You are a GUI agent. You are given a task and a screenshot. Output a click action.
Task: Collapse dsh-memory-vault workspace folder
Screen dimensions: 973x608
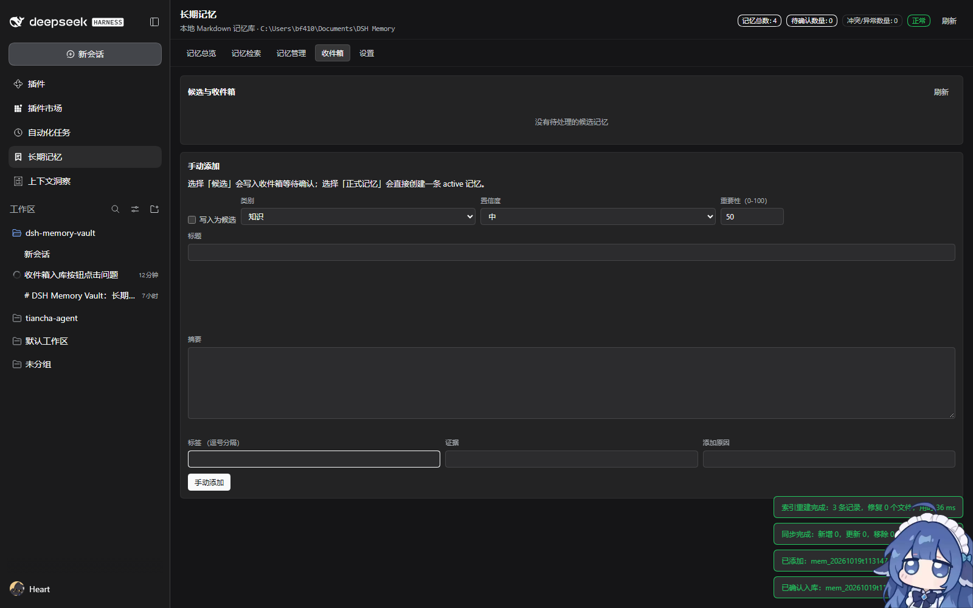click(x=17, y=233)
